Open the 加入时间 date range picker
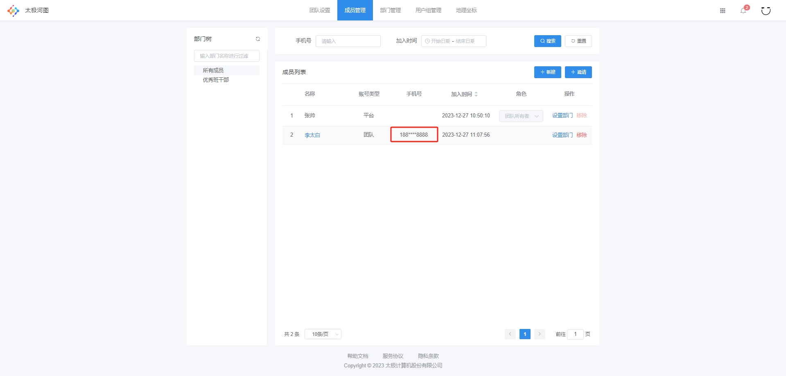Viewport: 786px width, 376px height. [x=454, y=41]
